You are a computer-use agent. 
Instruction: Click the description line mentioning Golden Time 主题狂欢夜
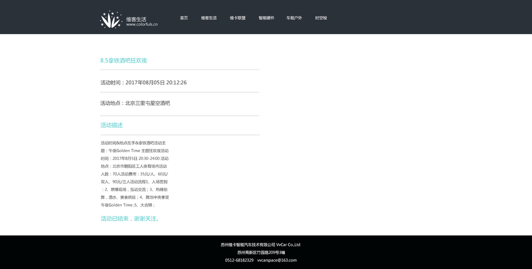[x=135, y=151]
